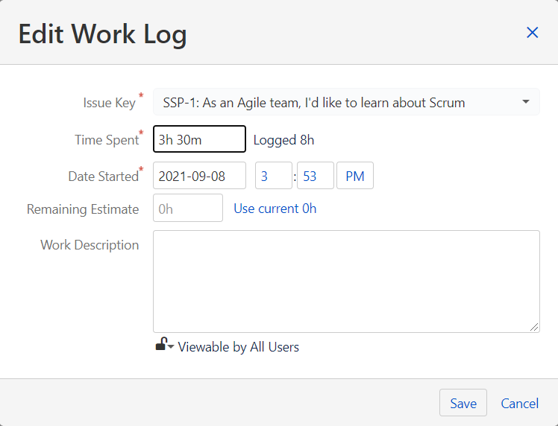The width and height of the screenshot is (558, 426).
Task: Select the hour field showing 3
Action: point(273,176)
